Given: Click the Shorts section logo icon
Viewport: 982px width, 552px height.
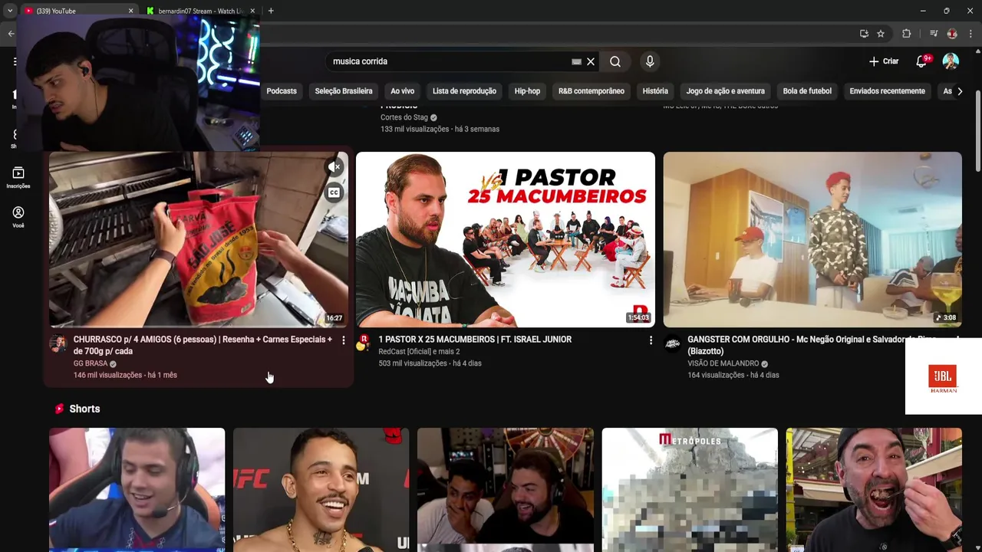Looking at the screenshot, I should 59,409.
